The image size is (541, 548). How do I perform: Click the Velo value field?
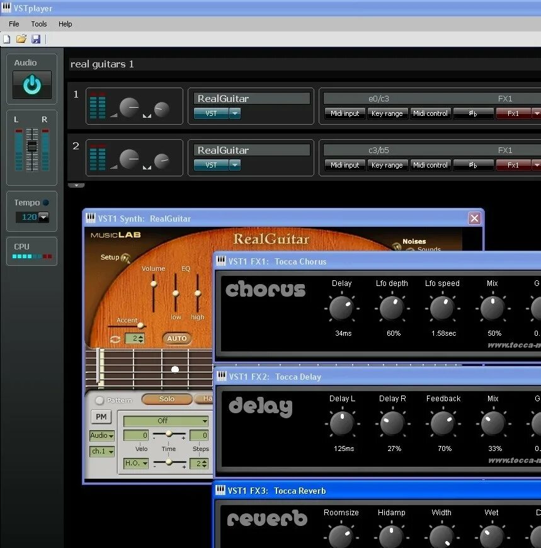point(136,435)
